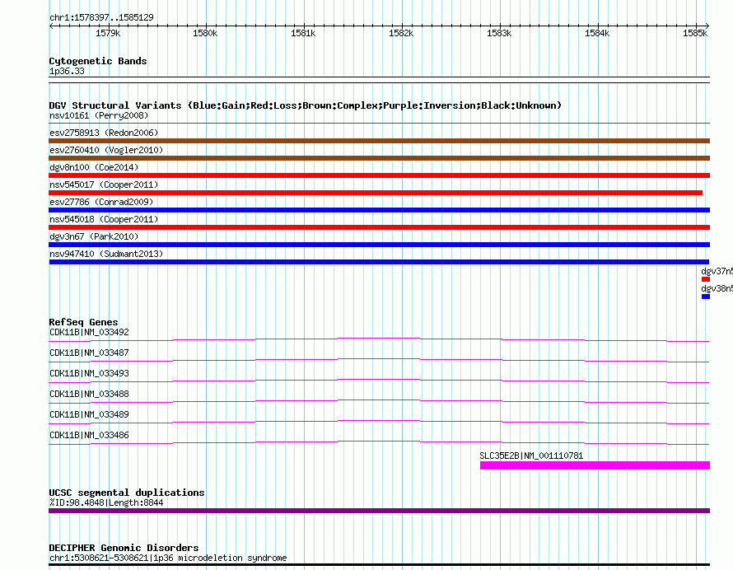The image size is (733, 570).
Task: Click brown bar under esv2760410 (Vogler2010)
Action: coord(379,158)
